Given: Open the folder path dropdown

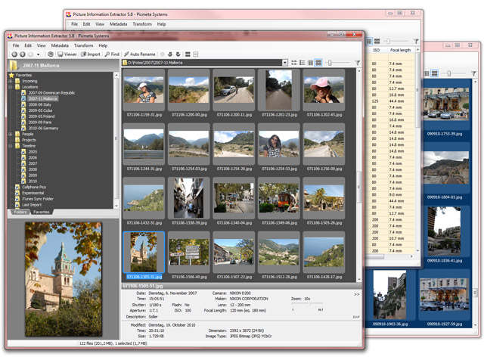Looking at the screenshot, I should [x=284, y=63].
